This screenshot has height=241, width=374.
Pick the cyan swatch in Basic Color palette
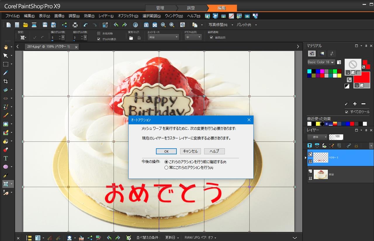coord(309,71)
